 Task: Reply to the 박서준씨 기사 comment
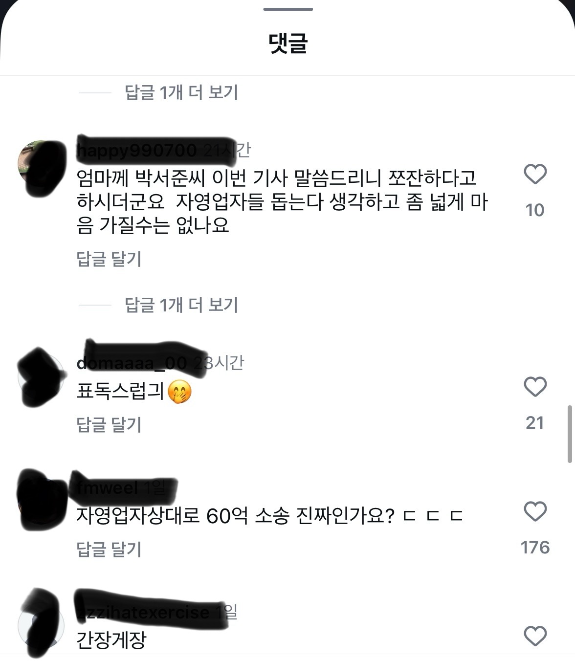pos(109,259)
